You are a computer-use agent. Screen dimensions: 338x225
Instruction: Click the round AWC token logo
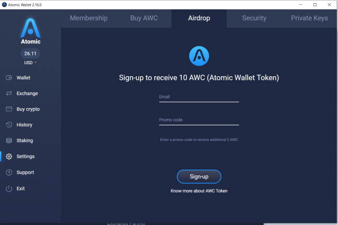(x=199, y=56)
